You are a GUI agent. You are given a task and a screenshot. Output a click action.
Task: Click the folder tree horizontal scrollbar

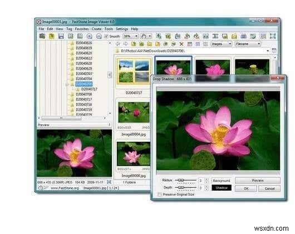click(61, 118)
